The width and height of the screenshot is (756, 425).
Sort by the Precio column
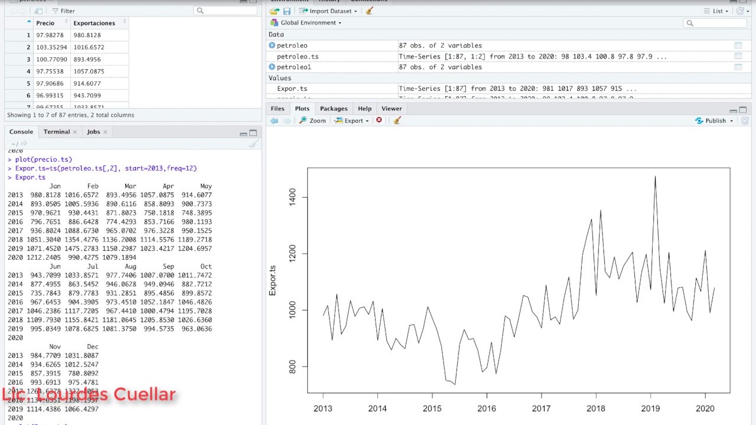tap(52, 23)
